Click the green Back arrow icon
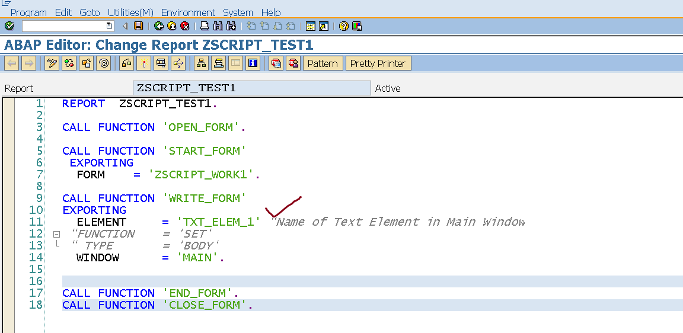 click(158, 26)
